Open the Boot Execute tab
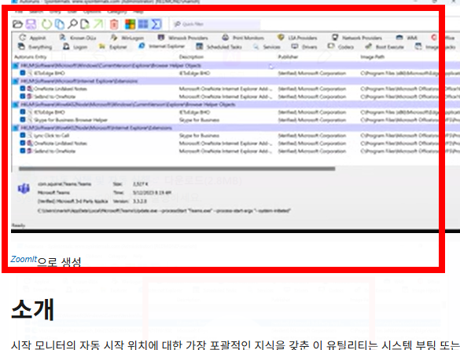The width and height of the screenshot is (460, 350). tap(385, 46)
